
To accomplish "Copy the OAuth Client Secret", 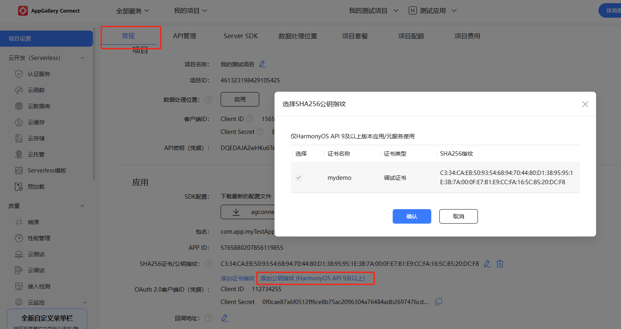I will (439, 302).
